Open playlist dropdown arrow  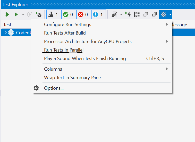coord(121,15)
